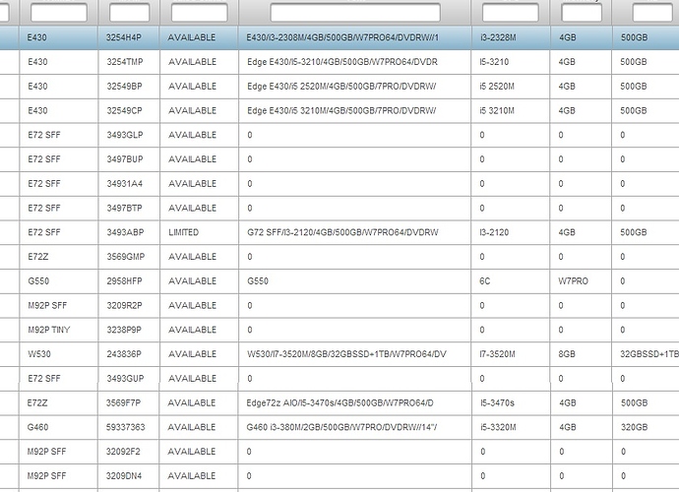Select the 320GB storage cell
The width and height of the screenshot is (679, 492).
(x=634, y=427)
